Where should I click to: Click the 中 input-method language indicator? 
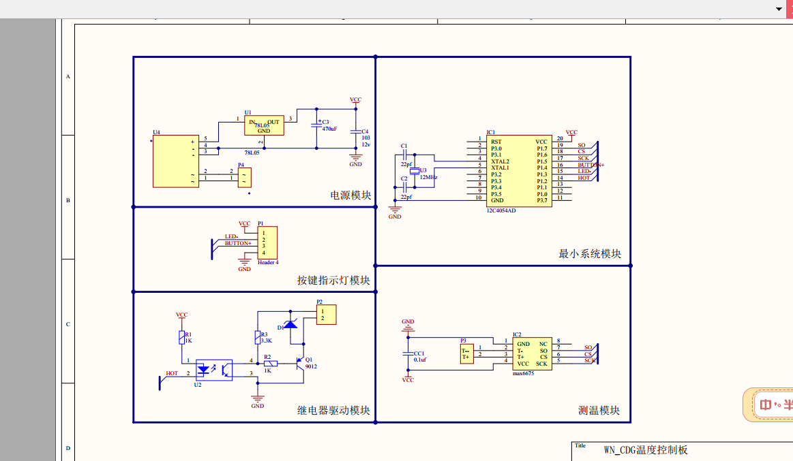pyautogui.click(x=765, y=405)
